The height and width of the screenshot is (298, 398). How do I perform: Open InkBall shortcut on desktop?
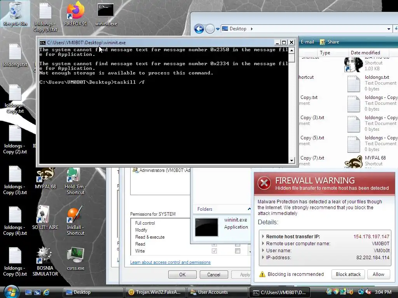(75, 220)
